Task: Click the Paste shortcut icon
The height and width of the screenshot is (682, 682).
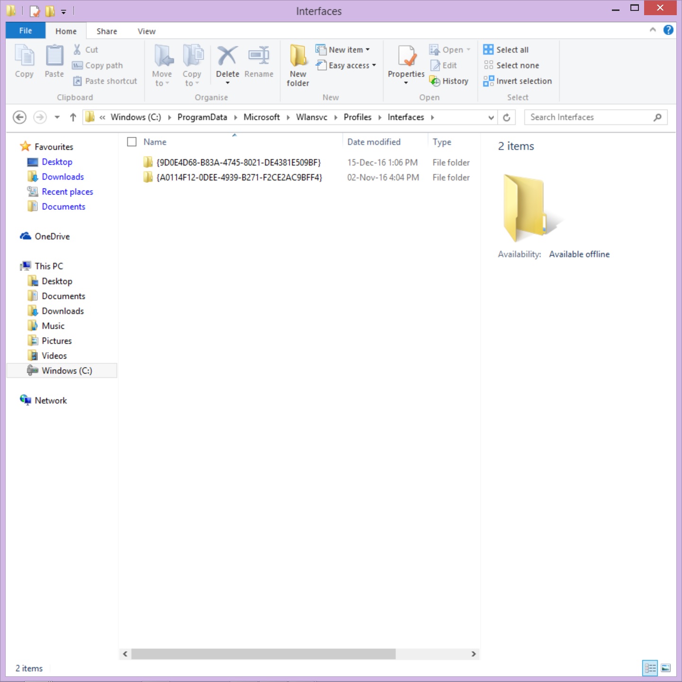Action: click(x=77, y=81)
